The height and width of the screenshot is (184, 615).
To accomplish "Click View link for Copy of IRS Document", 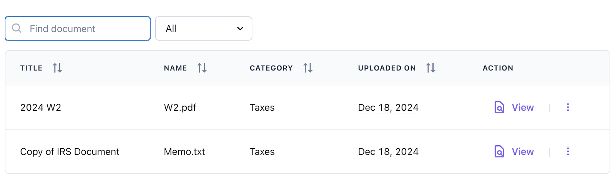I will (522, 151).
